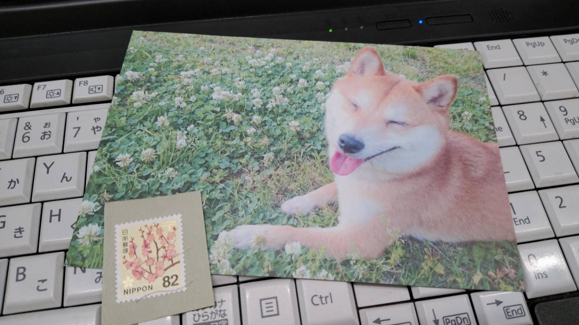Click the plum blossom 82 NIPPON stamp
This screenshot has height=325, width=579.
click(150, 258)
